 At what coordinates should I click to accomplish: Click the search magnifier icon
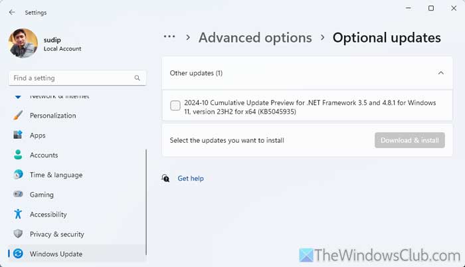pyautogui.click(x=137, y=78)
